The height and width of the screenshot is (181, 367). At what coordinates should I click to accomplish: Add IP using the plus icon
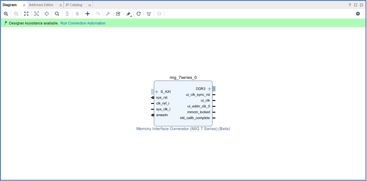(x=88, y=14)
